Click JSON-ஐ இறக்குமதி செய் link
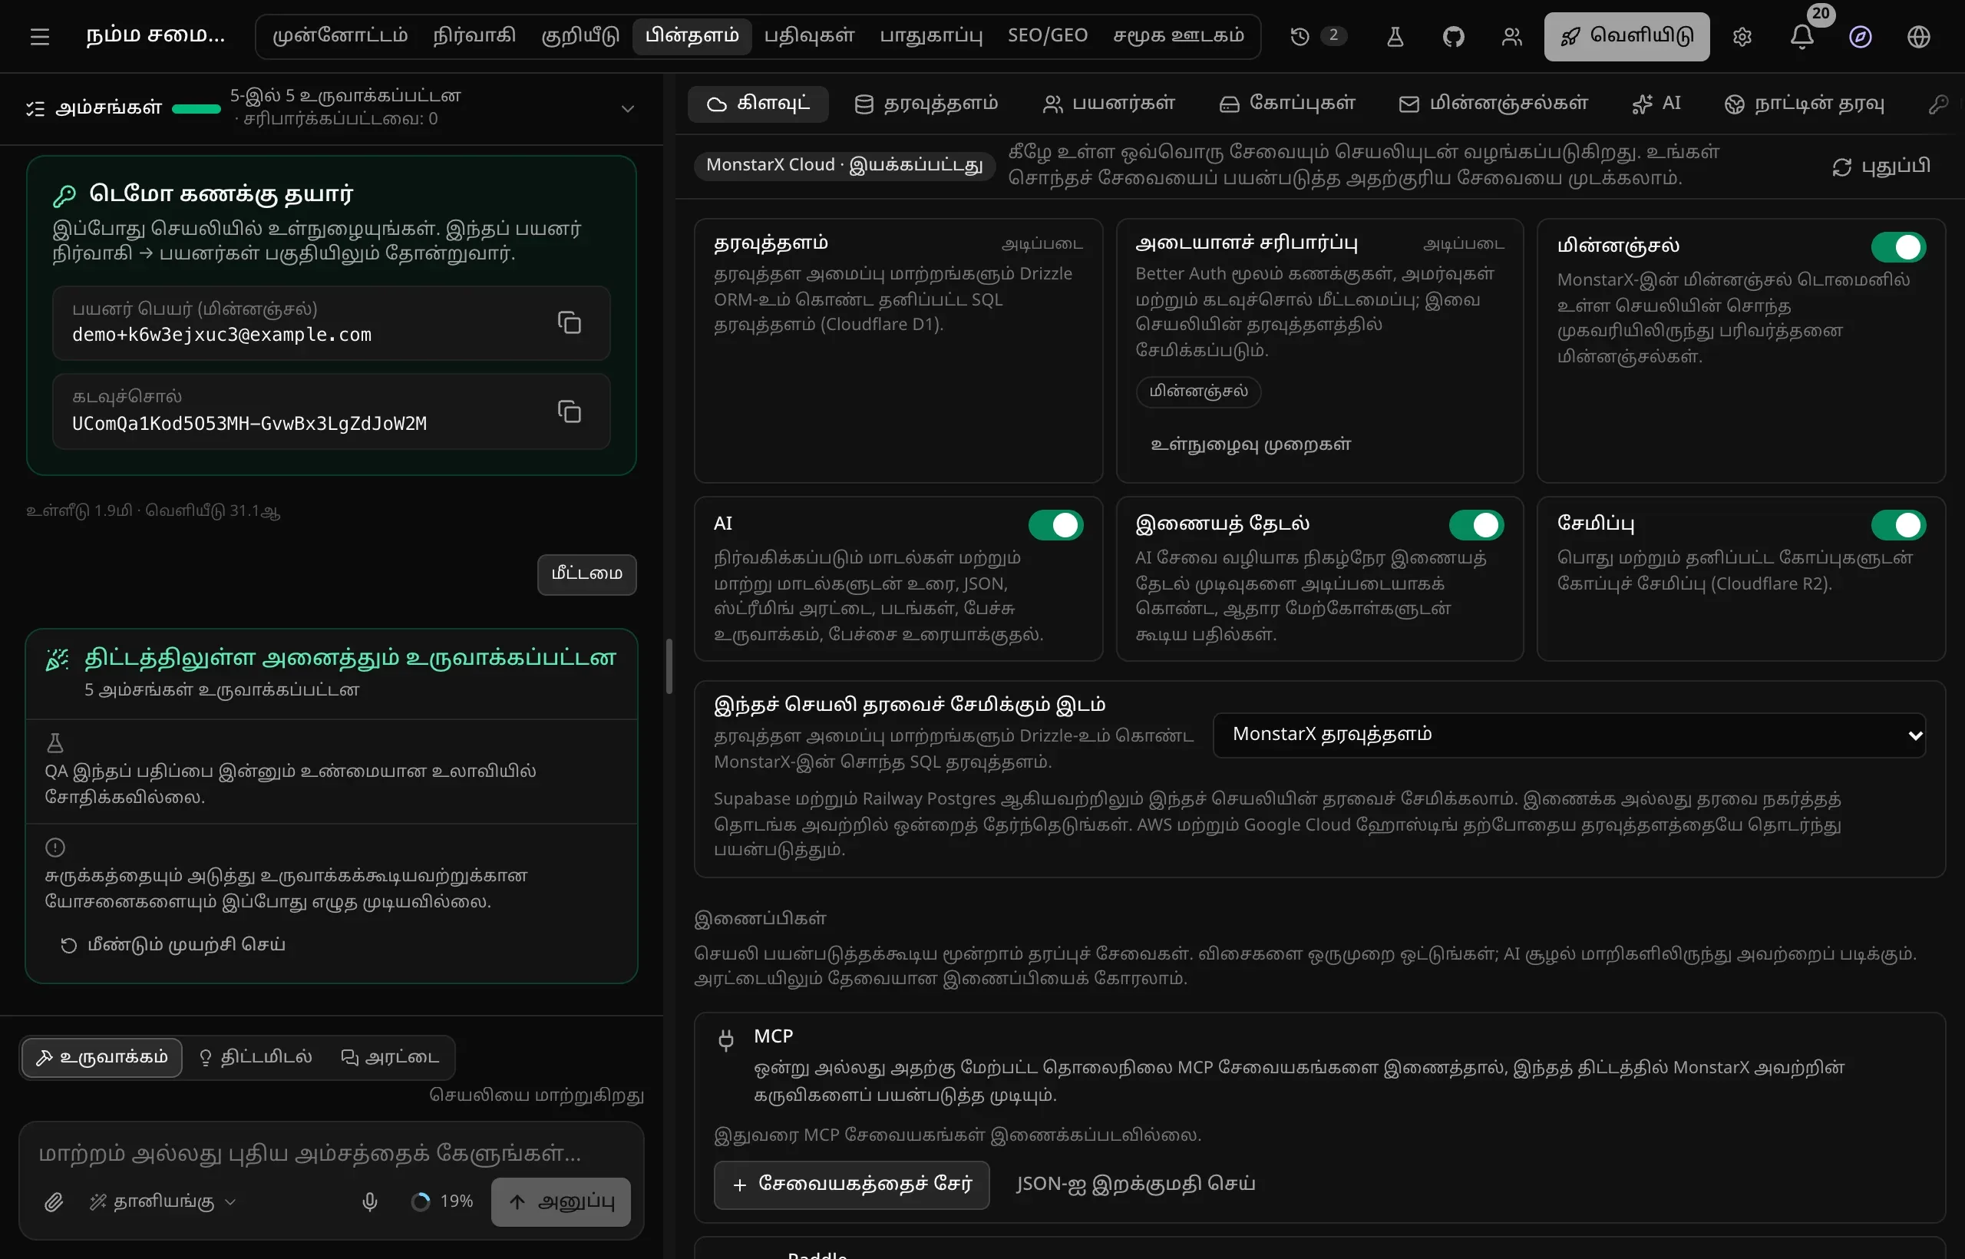Screen dimensions: 1965x1259 click(1135, 1185)
